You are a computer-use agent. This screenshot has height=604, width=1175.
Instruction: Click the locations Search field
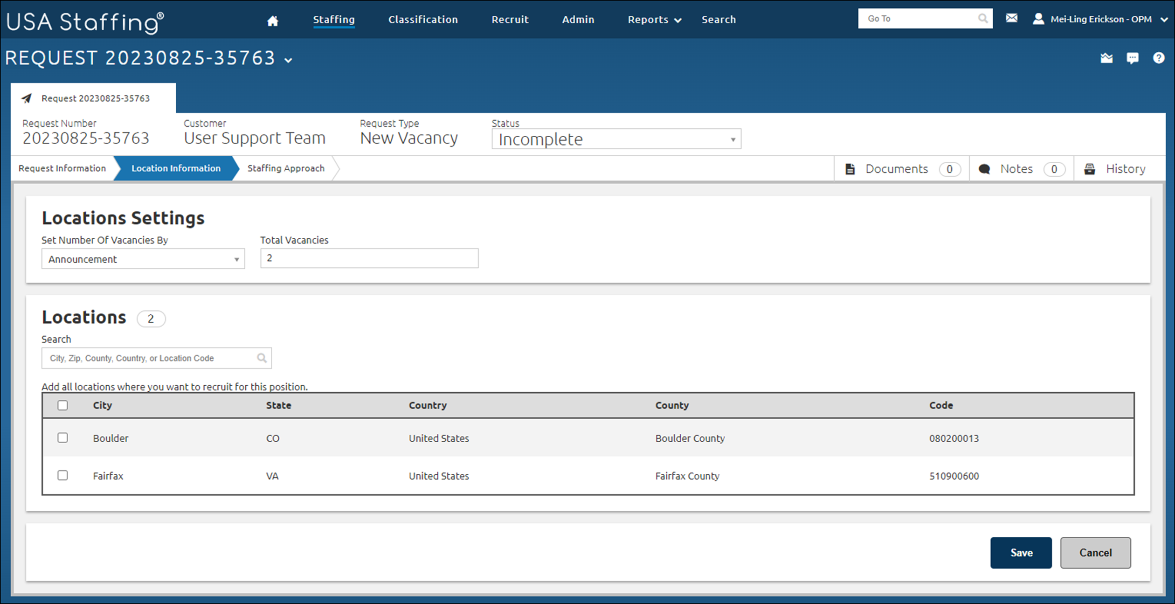click(x=157, y=358)
